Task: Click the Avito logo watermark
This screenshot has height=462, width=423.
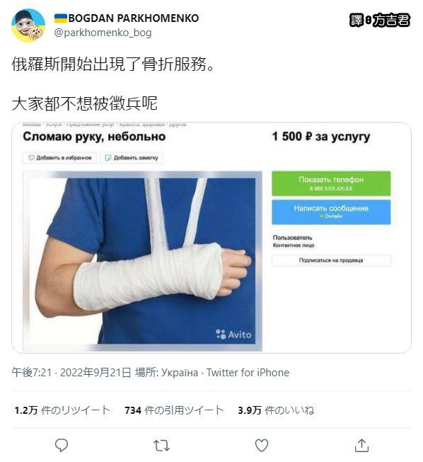Action: click(234, 334)
